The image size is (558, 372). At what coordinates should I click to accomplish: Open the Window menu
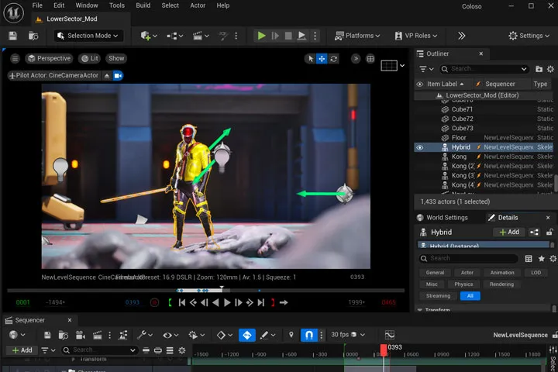[87, 5]
